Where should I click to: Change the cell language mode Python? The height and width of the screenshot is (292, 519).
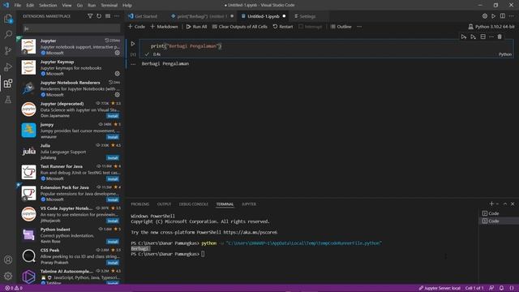pos(505,54)
